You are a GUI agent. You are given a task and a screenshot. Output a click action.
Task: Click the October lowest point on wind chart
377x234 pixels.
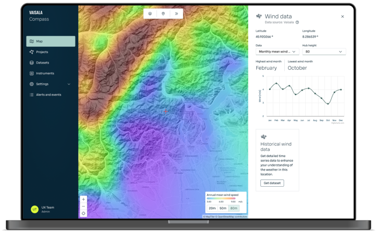click(328, 103)
